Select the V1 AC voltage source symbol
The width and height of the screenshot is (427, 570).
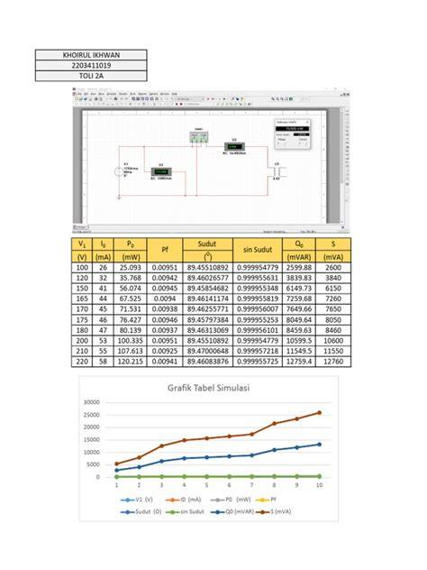(118, 172)
